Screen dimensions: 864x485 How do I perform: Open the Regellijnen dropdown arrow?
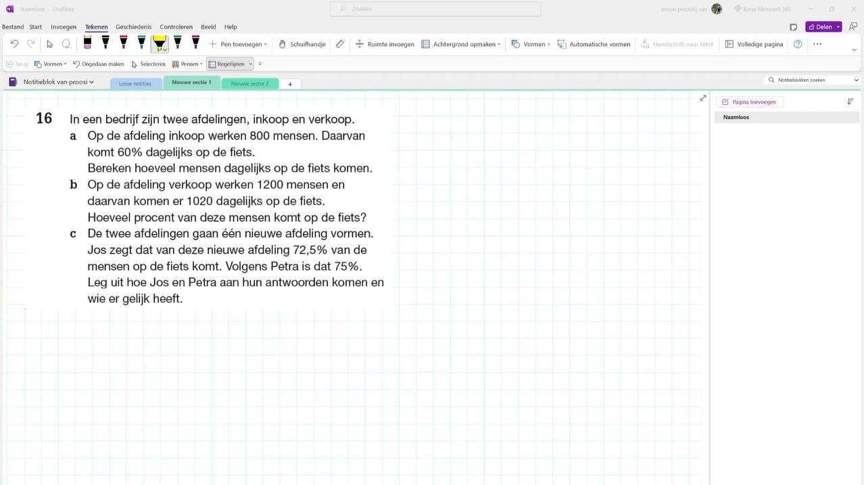(x=251, y=64)
